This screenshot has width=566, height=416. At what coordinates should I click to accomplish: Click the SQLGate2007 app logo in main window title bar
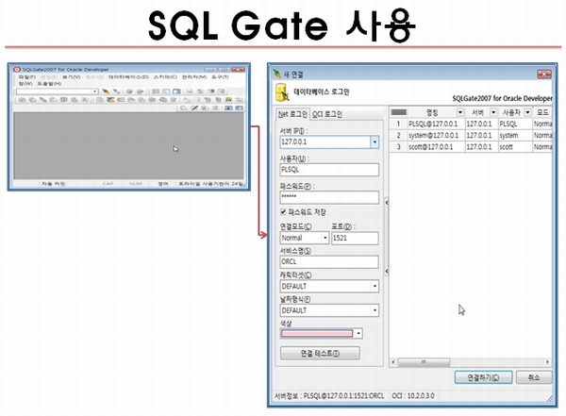pos(17,70)
